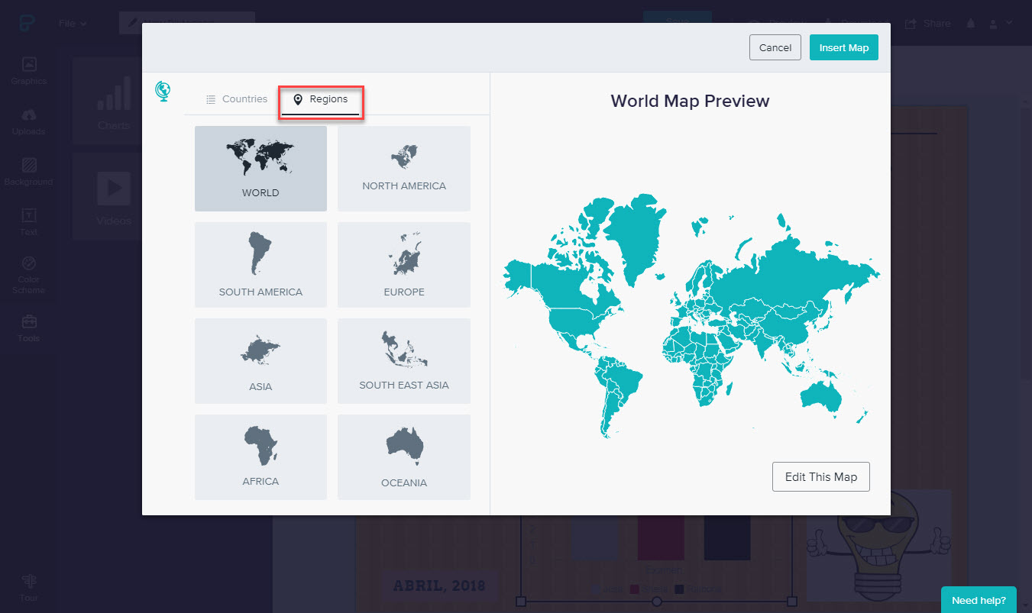Open the Background sidebar panel
This screenshot has width=1032, height=613.
(x=28, y=171)
